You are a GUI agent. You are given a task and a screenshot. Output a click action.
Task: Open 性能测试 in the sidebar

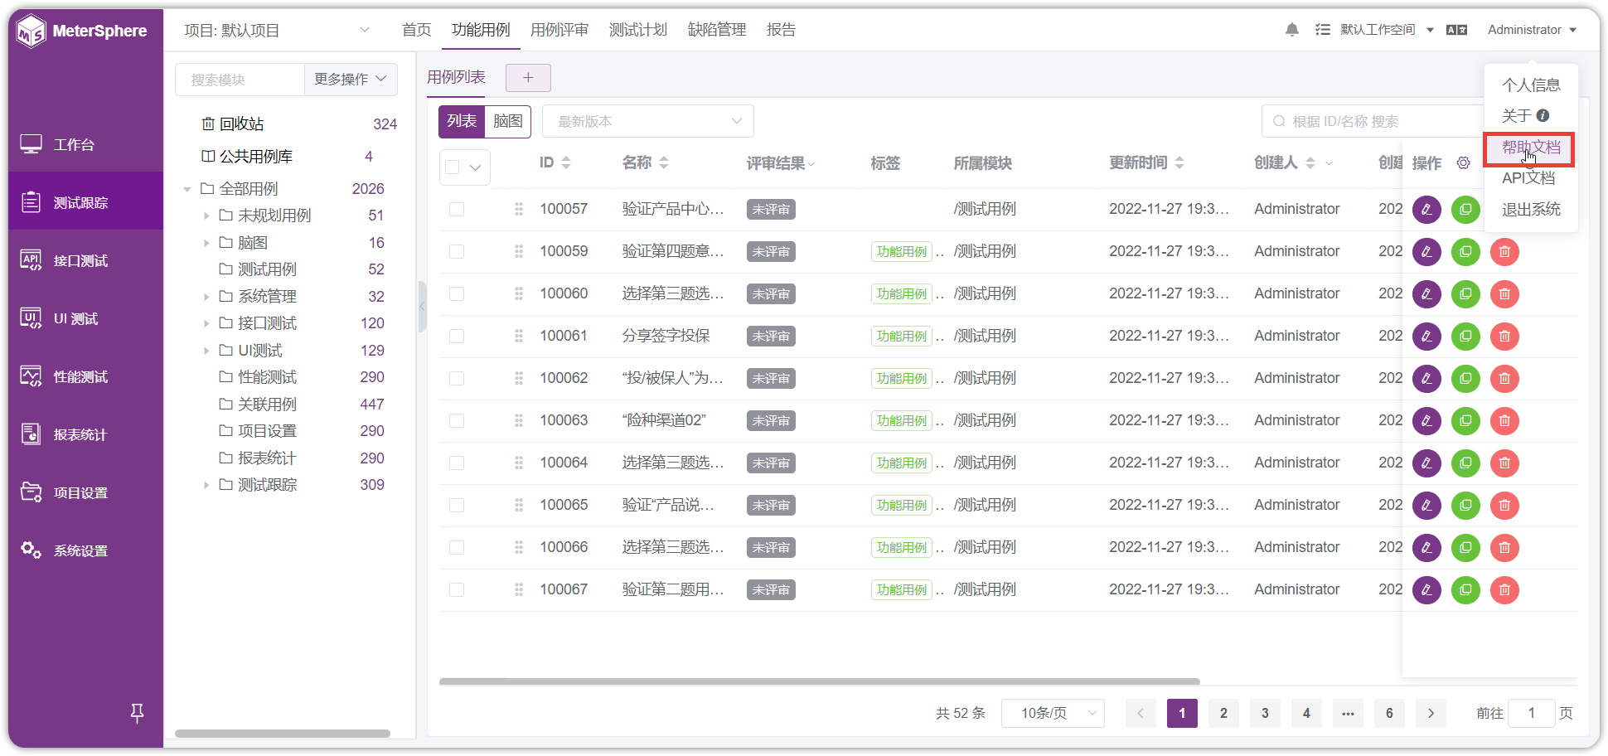(86, 376)
